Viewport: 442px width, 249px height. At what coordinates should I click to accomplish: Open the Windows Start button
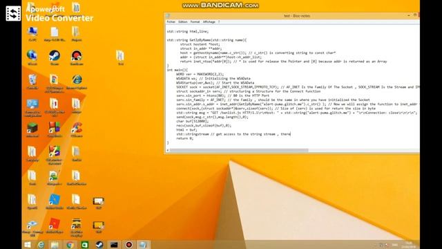28,244
